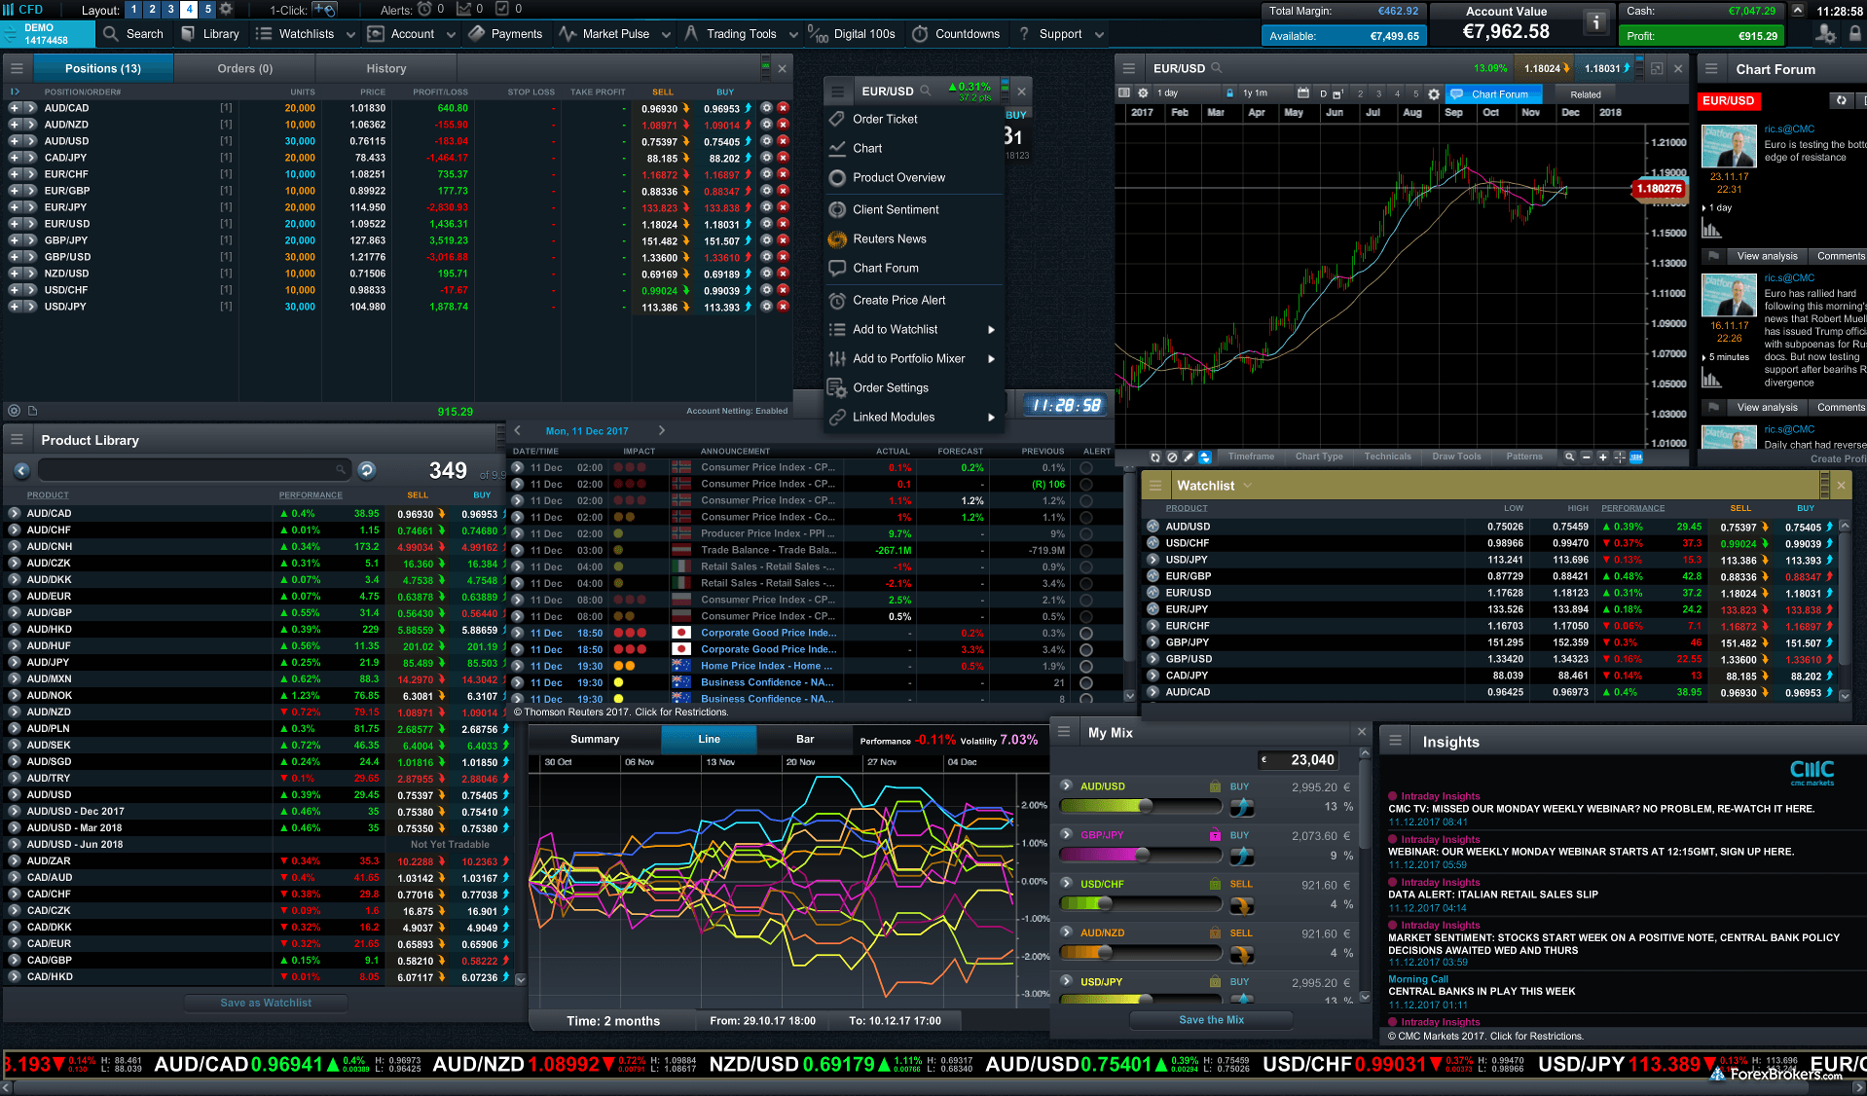Choose Order Ticket from EUR/USD menu
1867x1096 pixels.
pos(885,119)
